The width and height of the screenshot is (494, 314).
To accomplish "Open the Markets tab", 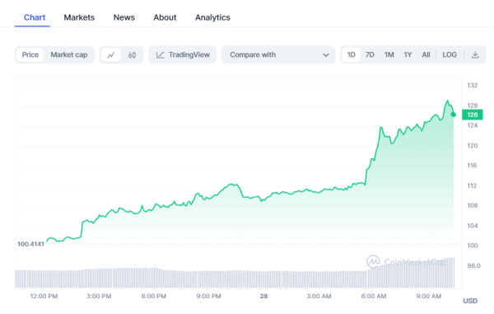I will tap(79, 17).
